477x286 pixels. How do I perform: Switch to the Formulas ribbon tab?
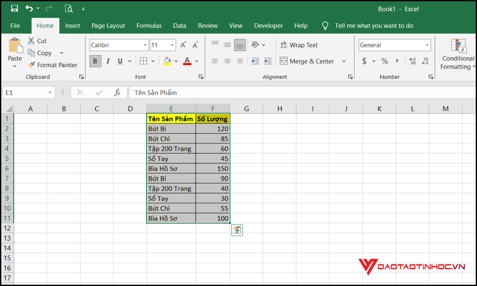click(x=149, y=25)
